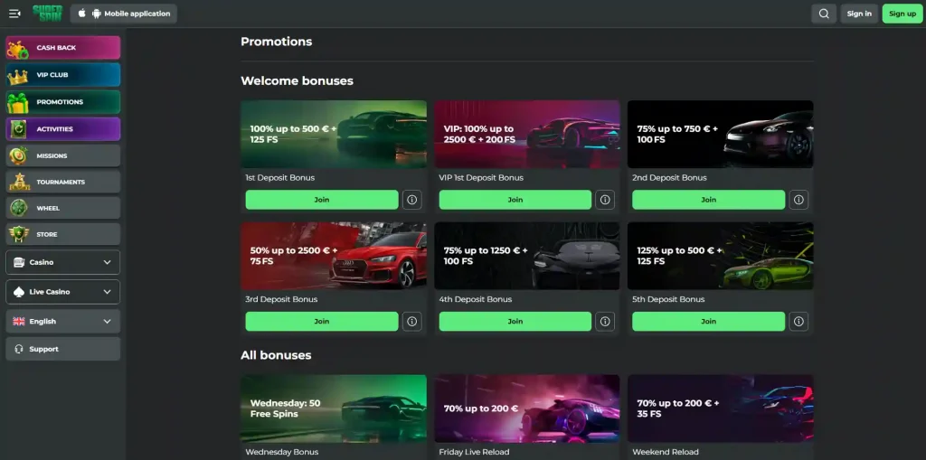Image resolution: width=926 pixels, height=460 pixels.
Task: Join the 4th Deposit Bonus
Action: pyautogui.click(x=515, y=321)
